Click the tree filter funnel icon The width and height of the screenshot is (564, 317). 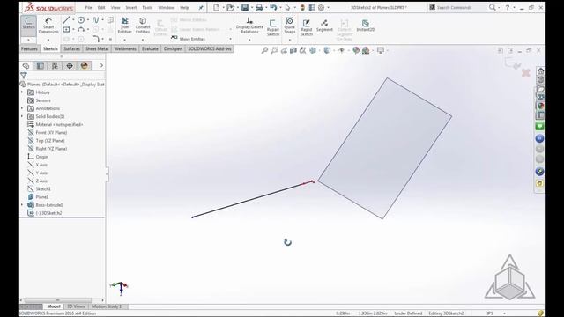point(24,76)
